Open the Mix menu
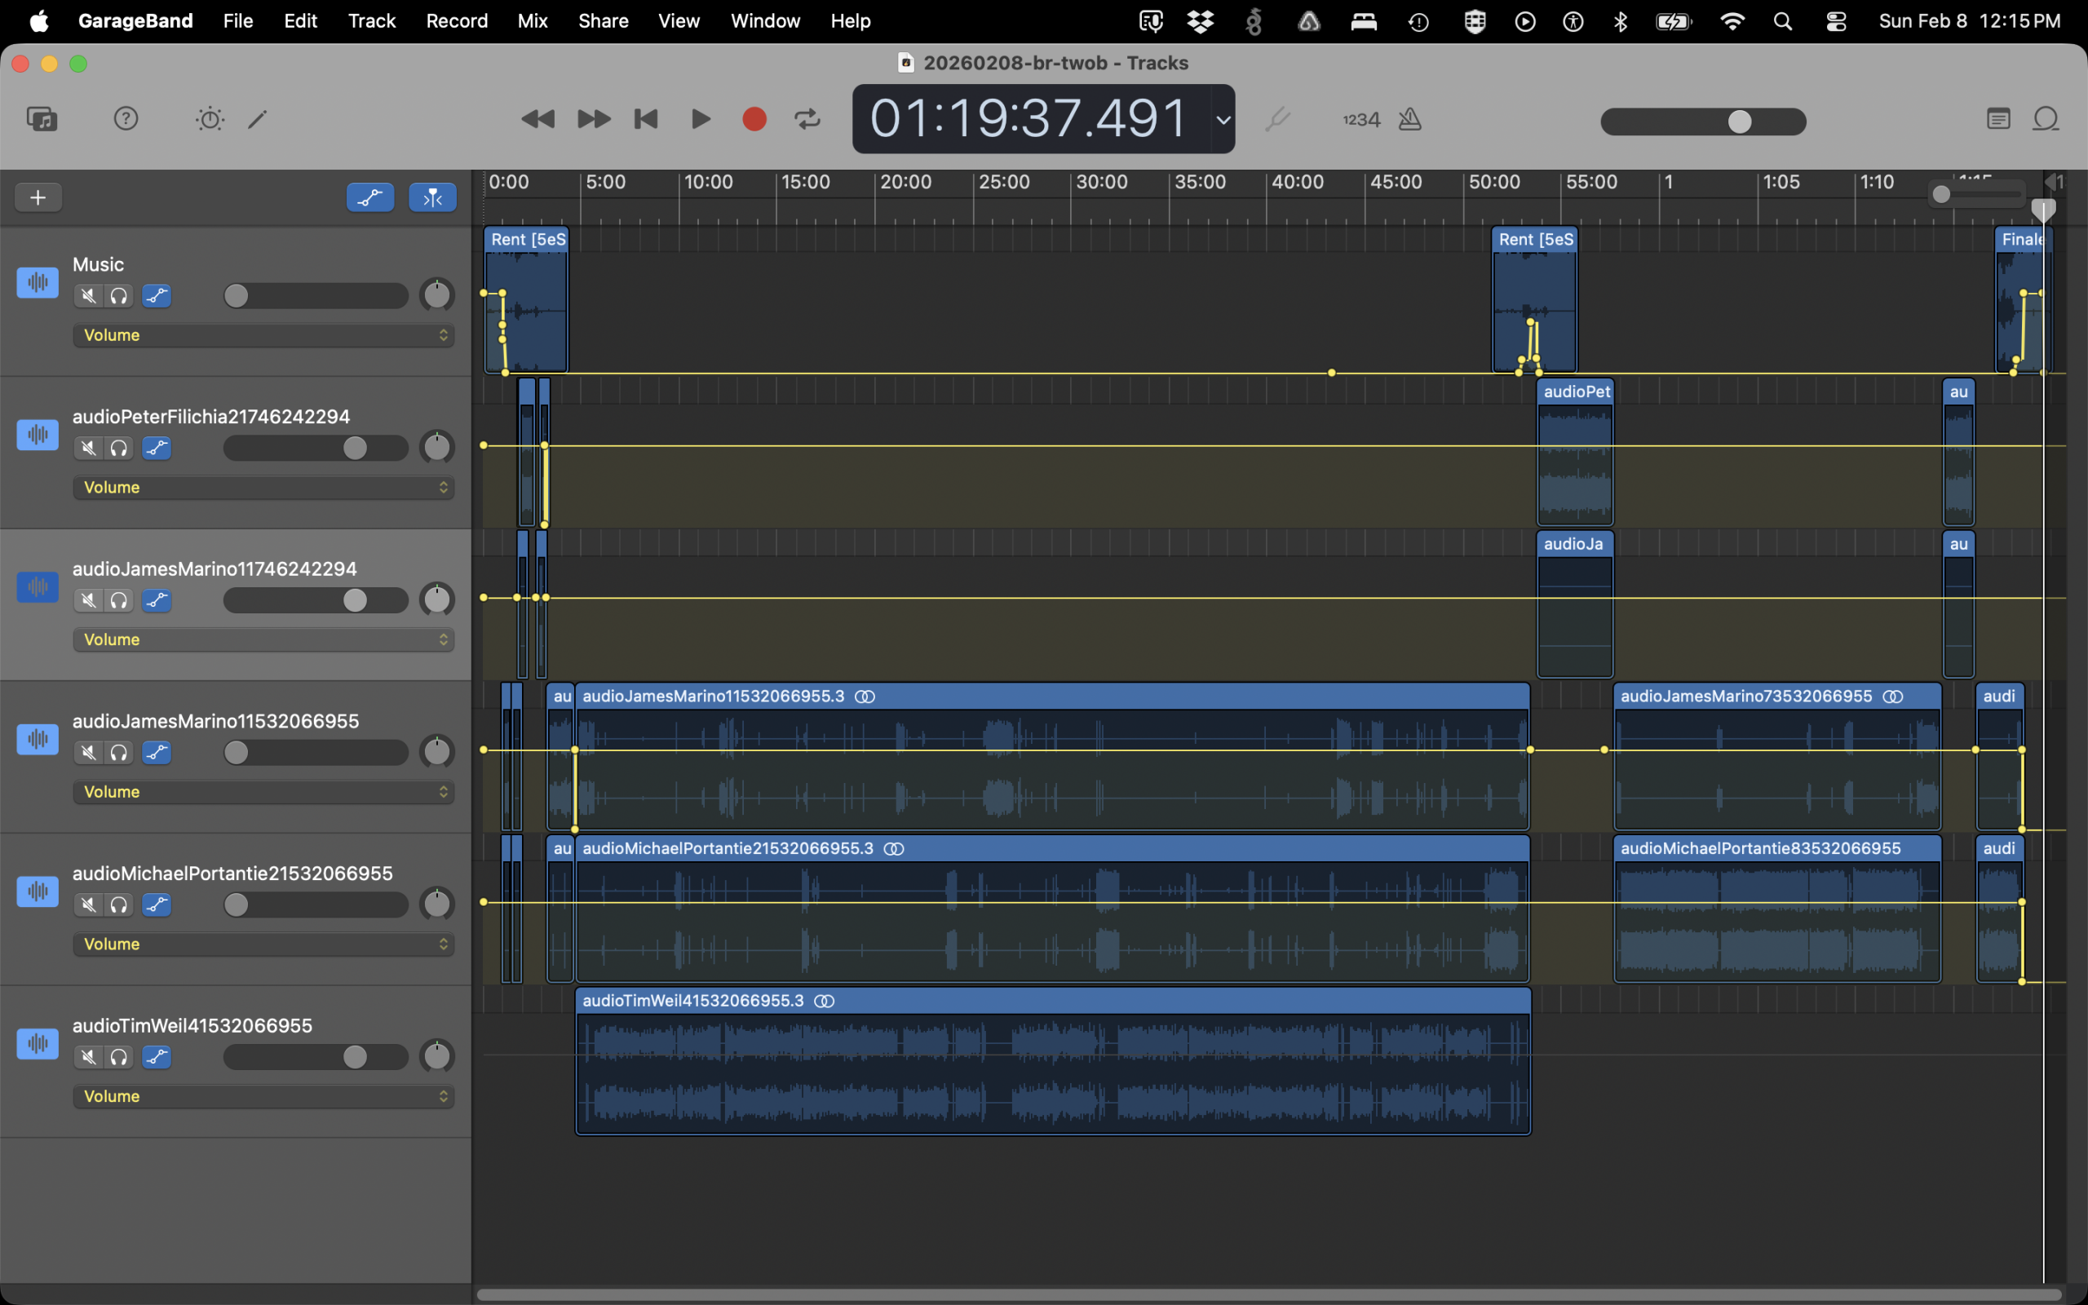 [533, 20]
